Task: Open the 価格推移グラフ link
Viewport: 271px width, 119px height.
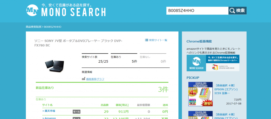Action: [x=95, y=79]
